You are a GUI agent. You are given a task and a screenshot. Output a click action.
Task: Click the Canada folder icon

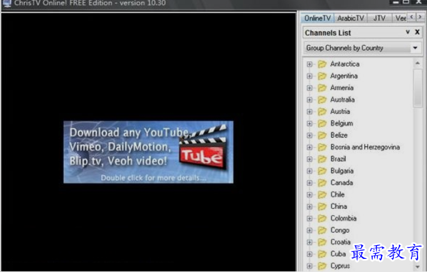[x=322, y=183]
